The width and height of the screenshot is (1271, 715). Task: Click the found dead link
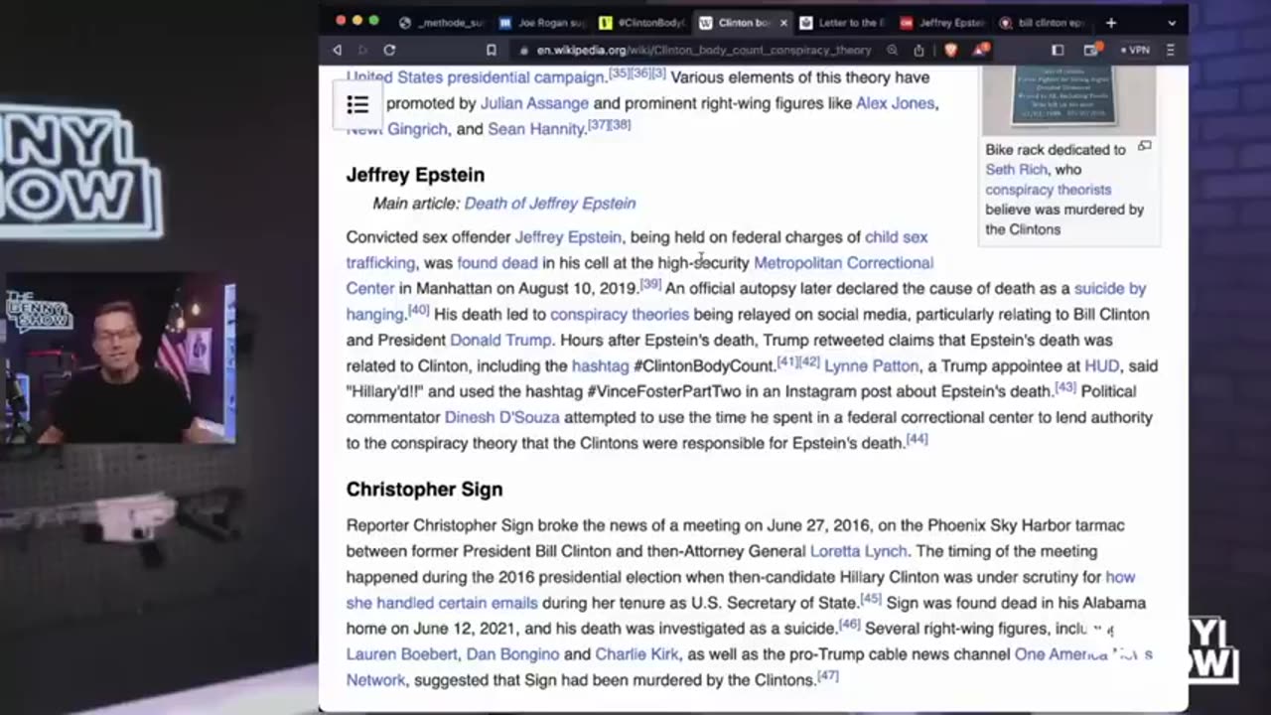(497, 263)
